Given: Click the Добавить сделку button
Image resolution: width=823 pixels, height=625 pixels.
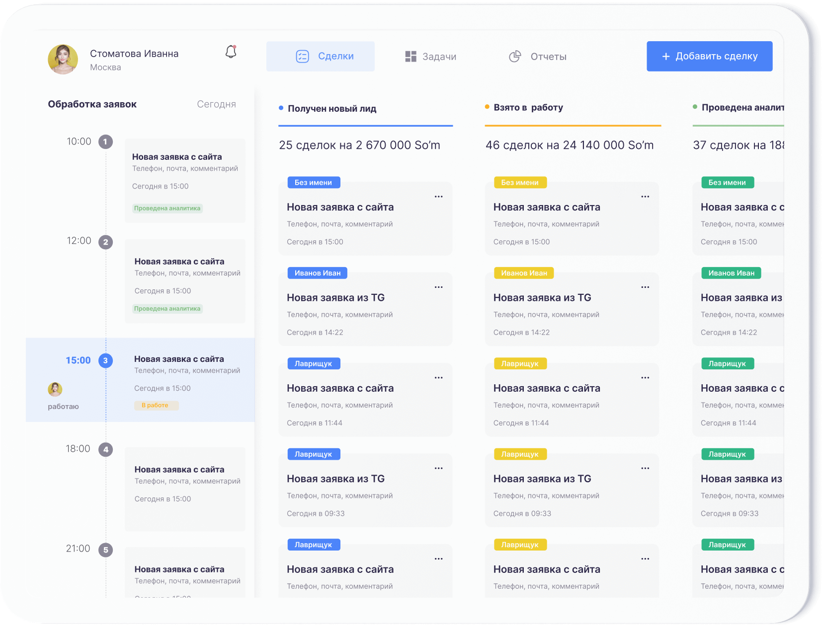Looking at the screenshot, I should [x=709, y=56].
